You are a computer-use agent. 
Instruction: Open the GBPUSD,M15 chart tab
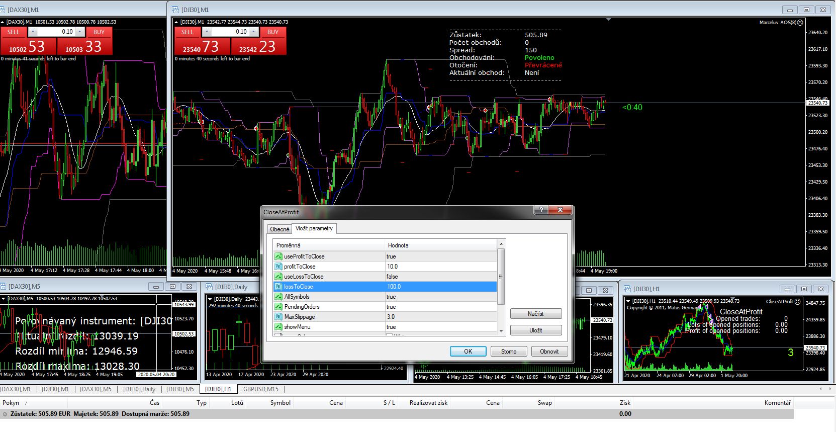coord(260,389)
